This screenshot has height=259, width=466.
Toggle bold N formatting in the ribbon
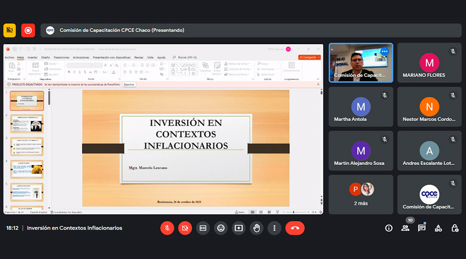coord(69,72)
